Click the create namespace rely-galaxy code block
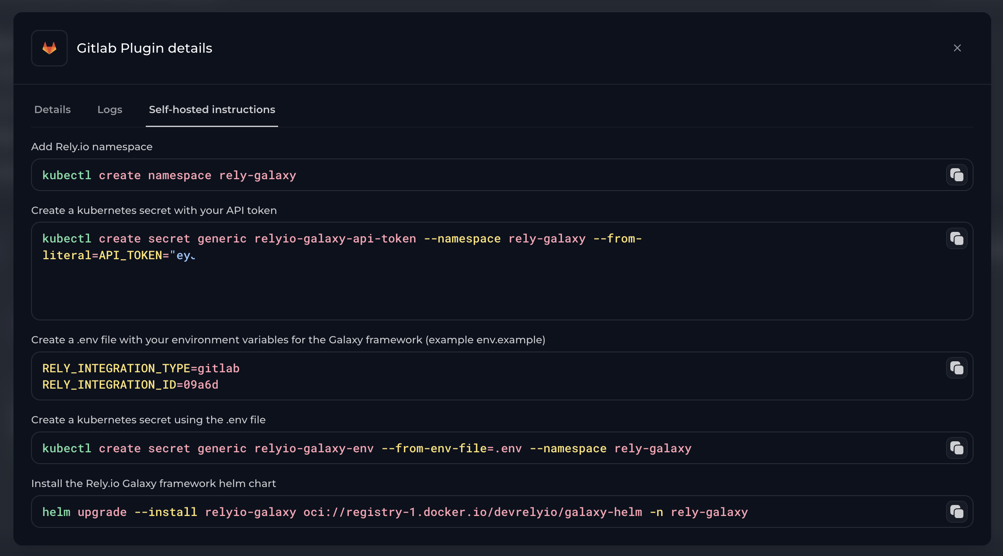The height and width of the screenshot is (556, 1003). coord(169,175)
